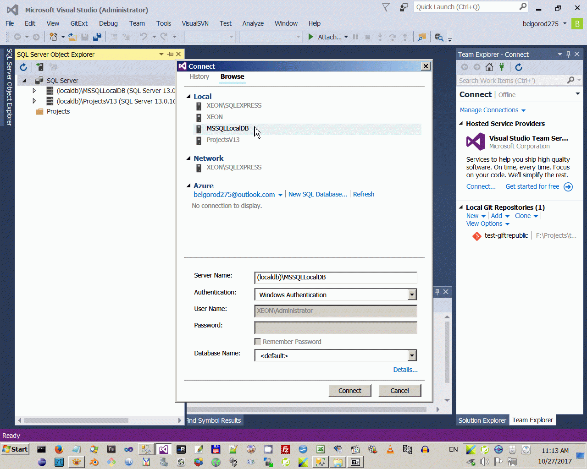Viewport: 587px width, 469px height.
Task: Click the Team Explorer back arrow
Action: tap(465, 67)
